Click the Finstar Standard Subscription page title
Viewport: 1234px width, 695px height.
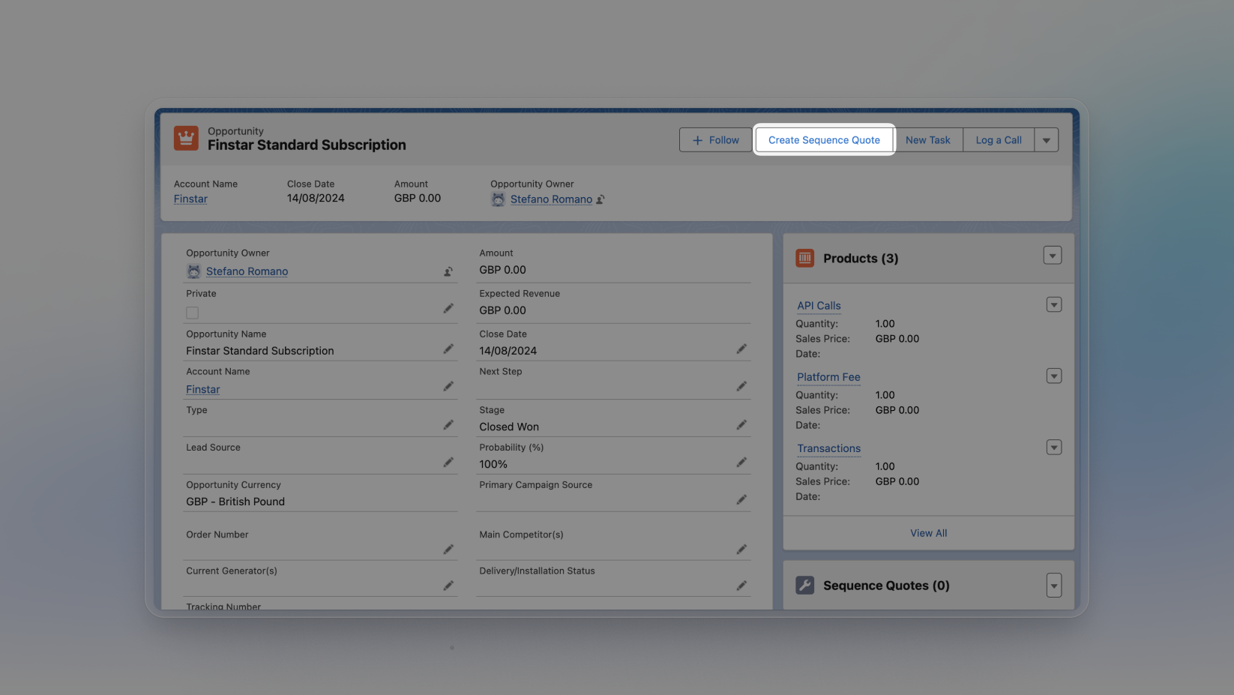click(x=307, y=145)
